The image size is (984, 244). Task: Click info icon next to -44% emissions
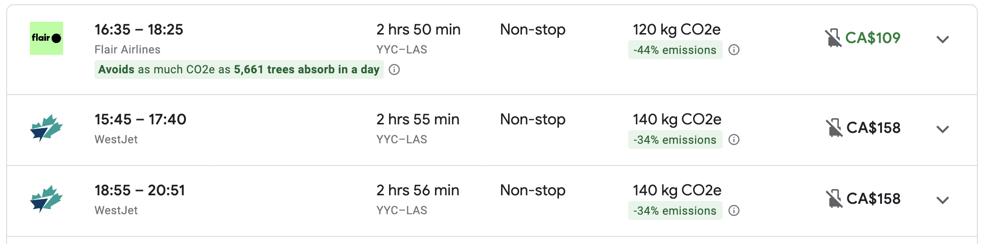[734, 50]
